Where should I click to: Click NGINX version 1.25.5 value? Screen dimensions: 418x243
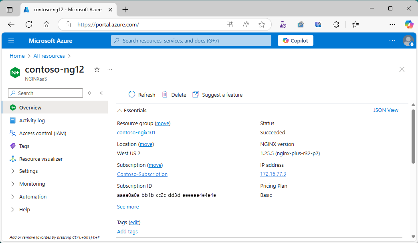tap(290, 153)
